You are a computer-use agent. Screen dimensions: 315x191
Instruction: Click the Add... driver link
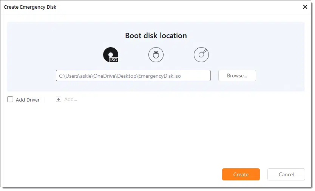[x=71, y=99]
